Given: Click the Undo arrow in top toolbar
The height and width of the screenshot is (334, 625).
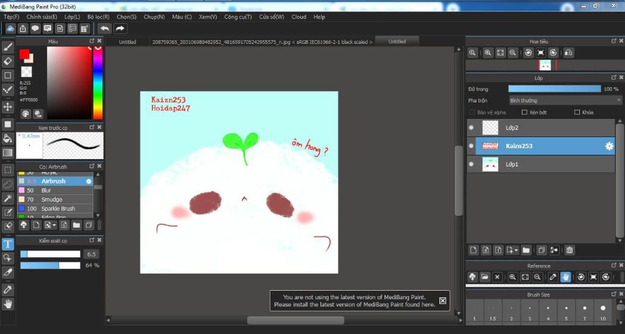Looking at the screenshot, I should 105,28.
